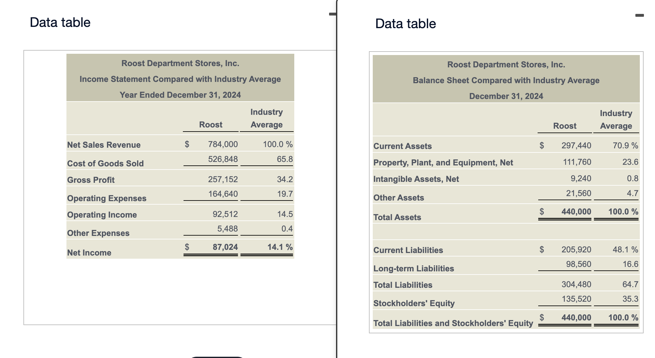Select the Intangible Assets amount 9,240
The image size is (655, 358).
pyautogui.click(x=581, y=178)
